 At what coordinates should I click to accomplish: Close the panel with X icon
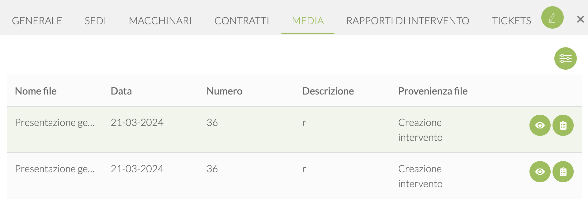point(580,20)
